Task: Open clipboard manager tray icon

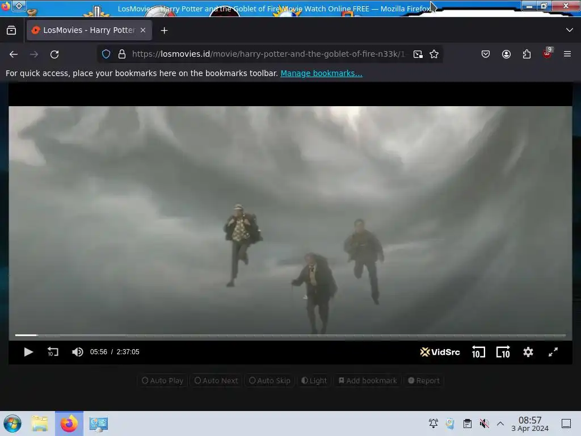Action: click(x=468, y=424)
